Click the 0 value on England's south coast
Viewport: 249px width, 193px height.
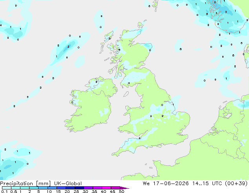(139, 138)
